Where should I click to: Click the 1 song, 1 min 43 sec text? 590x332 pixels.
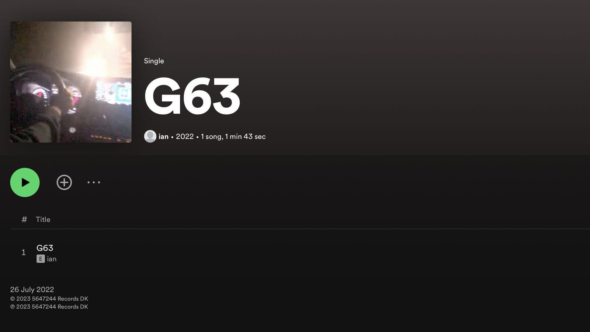233,136
